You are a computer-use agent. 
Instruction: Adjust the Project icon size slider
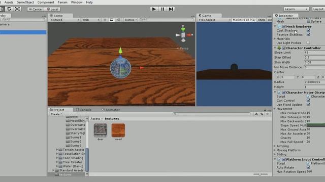pos(260,174)
